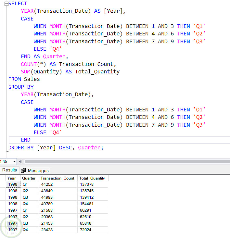Click the 135745 total quantity cell

93,191
